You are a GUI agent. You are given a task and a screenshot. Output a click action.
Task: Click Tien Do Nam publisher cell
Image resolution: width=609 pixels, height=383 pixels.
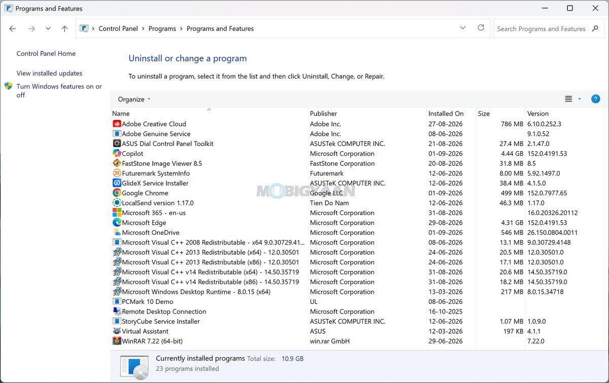click(x=329, y=203)
